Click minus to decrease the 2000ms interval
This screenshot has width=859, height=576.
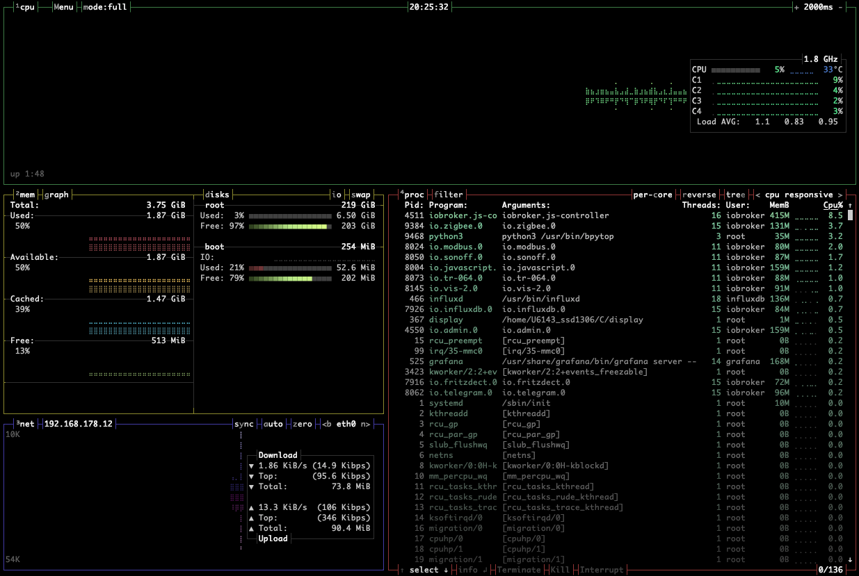tap(840, 7)
